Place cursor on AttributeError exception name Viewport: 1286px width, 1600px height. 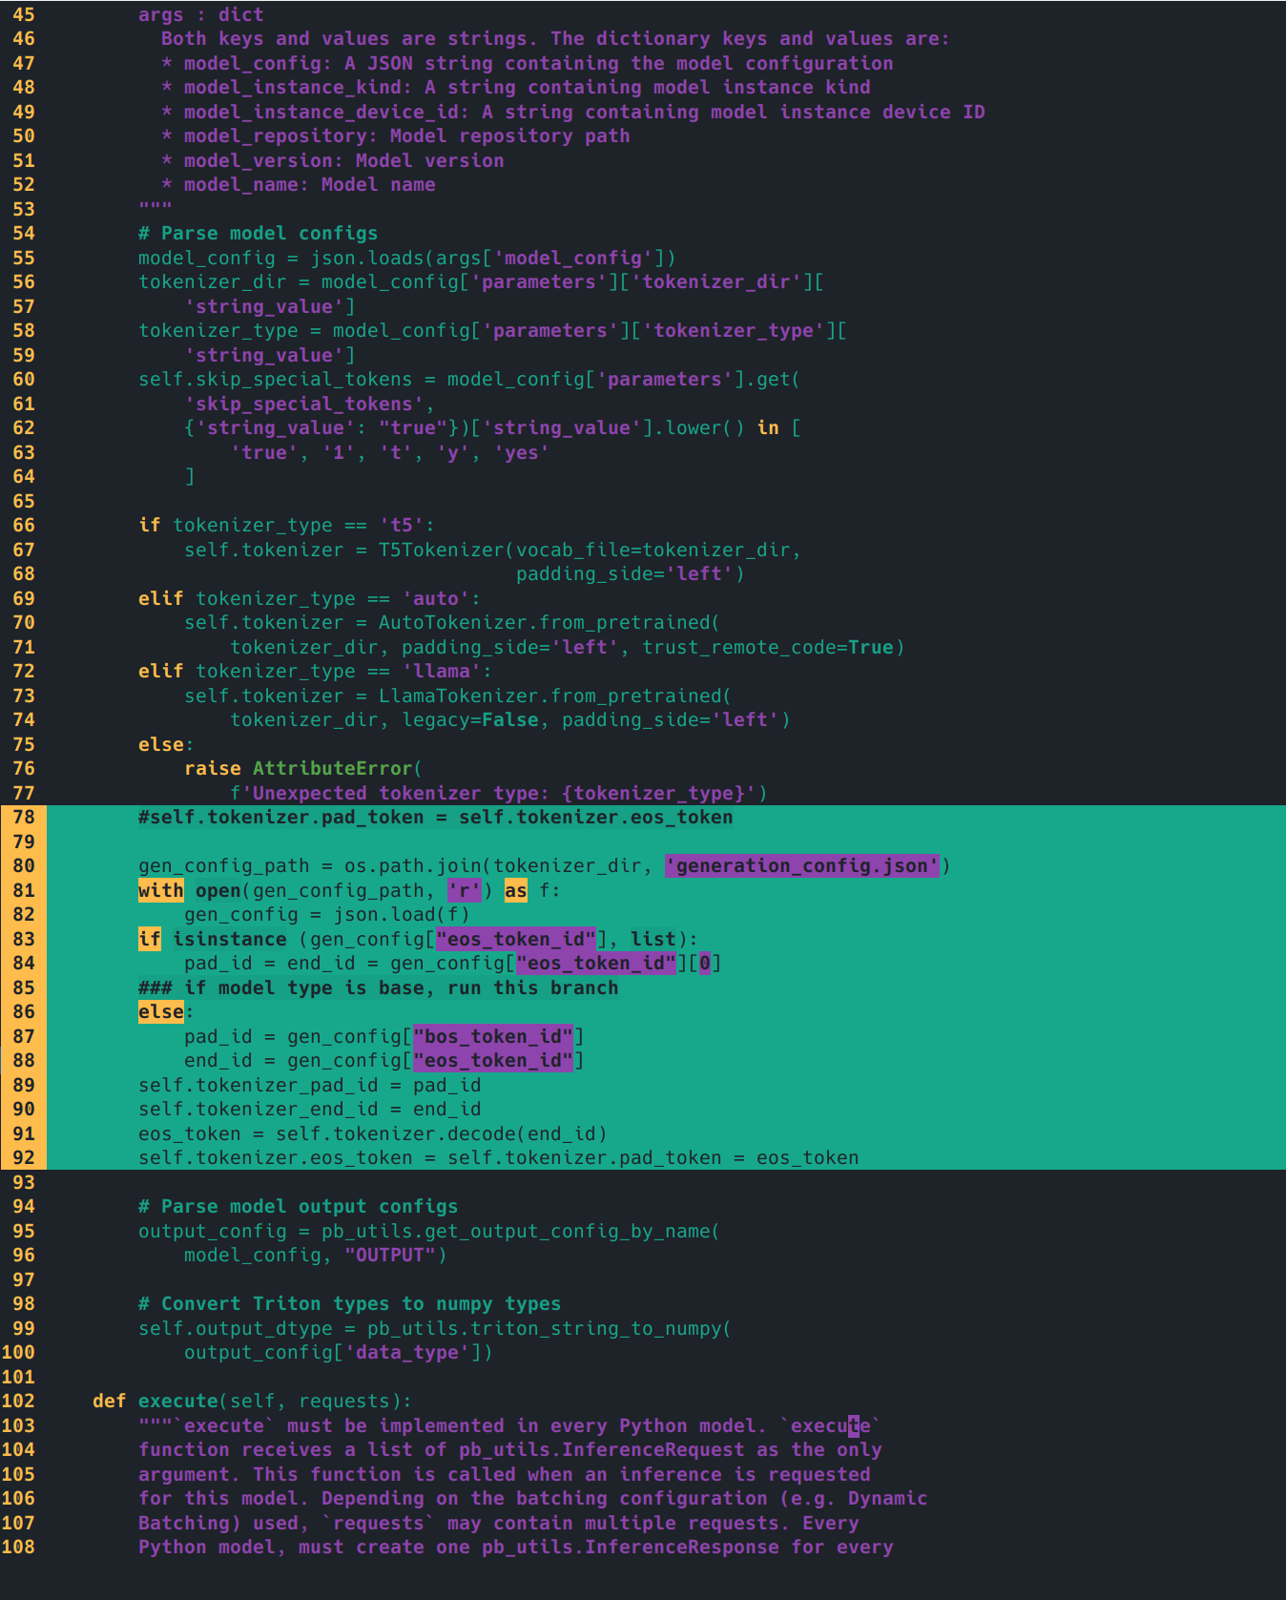[331, 769]
